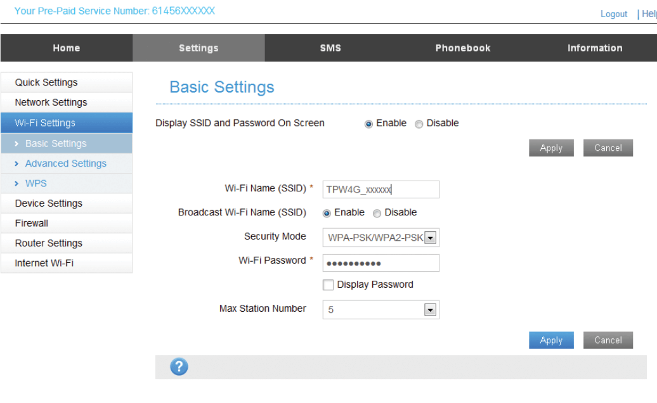Open the Phonebook tab
Screen dimensions: 657x403
[462, 48]
